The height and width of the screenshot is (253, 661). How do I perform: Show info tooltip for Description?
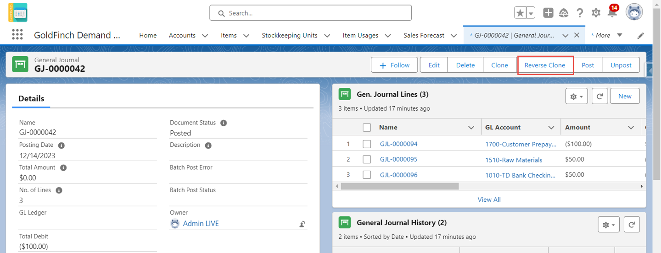[x=208, y=145]
